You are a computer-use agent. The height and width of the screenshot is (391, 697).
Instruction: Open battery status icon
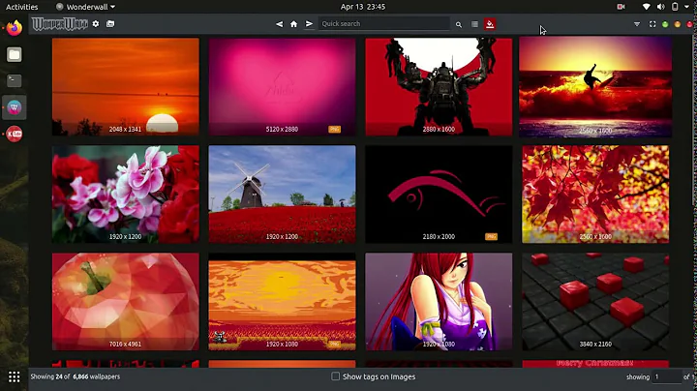coord(675,7)
